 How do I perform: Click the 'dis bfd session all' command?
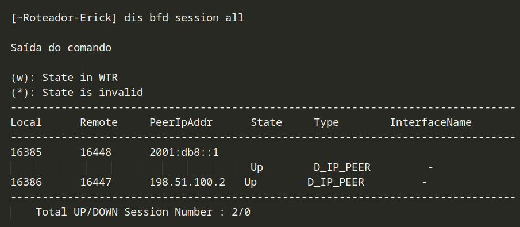pyautogui.click(x=184, y=18)
